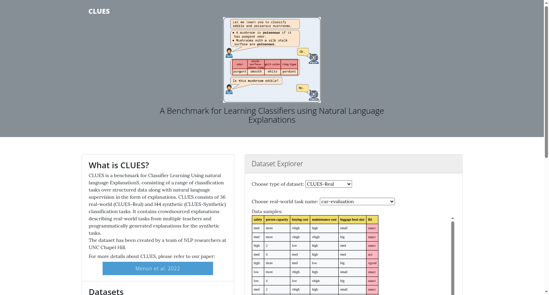Click the data samples table scrollbar thumb
The height and width of the screenshot is (295, 549).
point(453,258)
